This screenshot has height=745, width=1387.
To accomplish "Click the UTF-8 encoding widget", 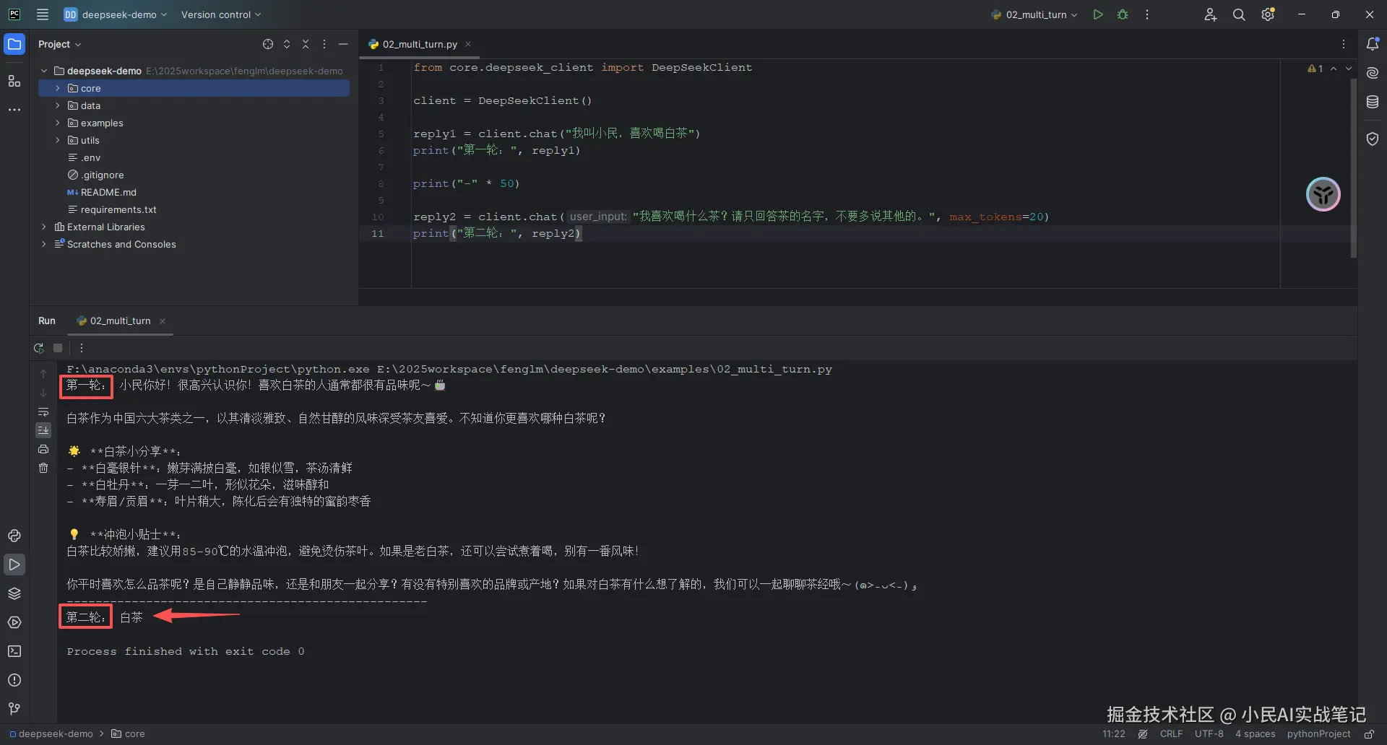I will tap(1209, 734).
